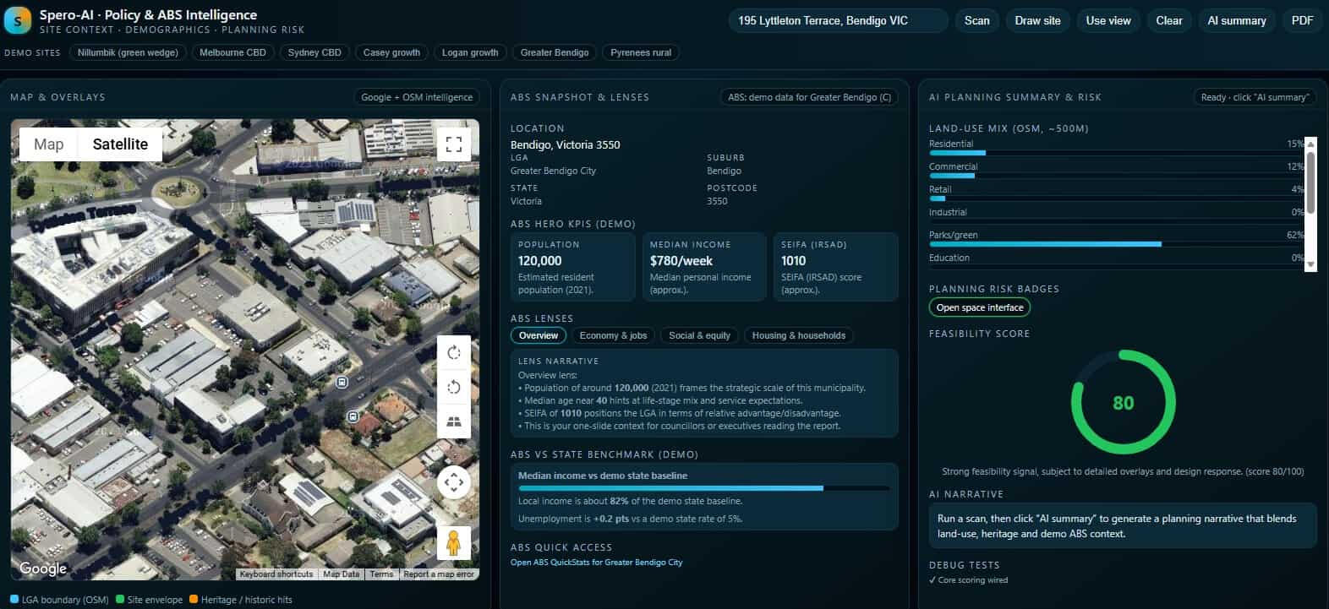Rotate the map counterclockwise

point(454,387)
